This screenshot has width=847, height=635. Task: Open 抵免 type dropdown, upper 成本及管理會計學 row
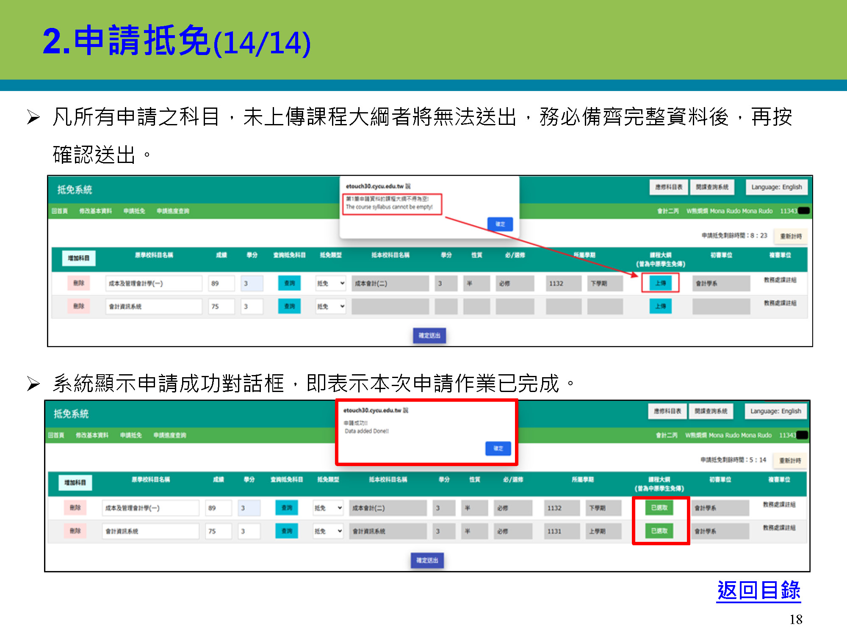coord(331,283)
